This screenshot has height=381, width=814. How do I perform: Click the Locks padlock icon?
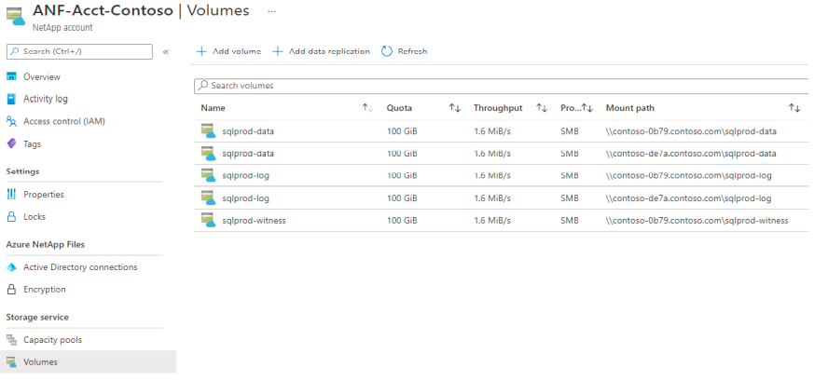coord(11,217)
